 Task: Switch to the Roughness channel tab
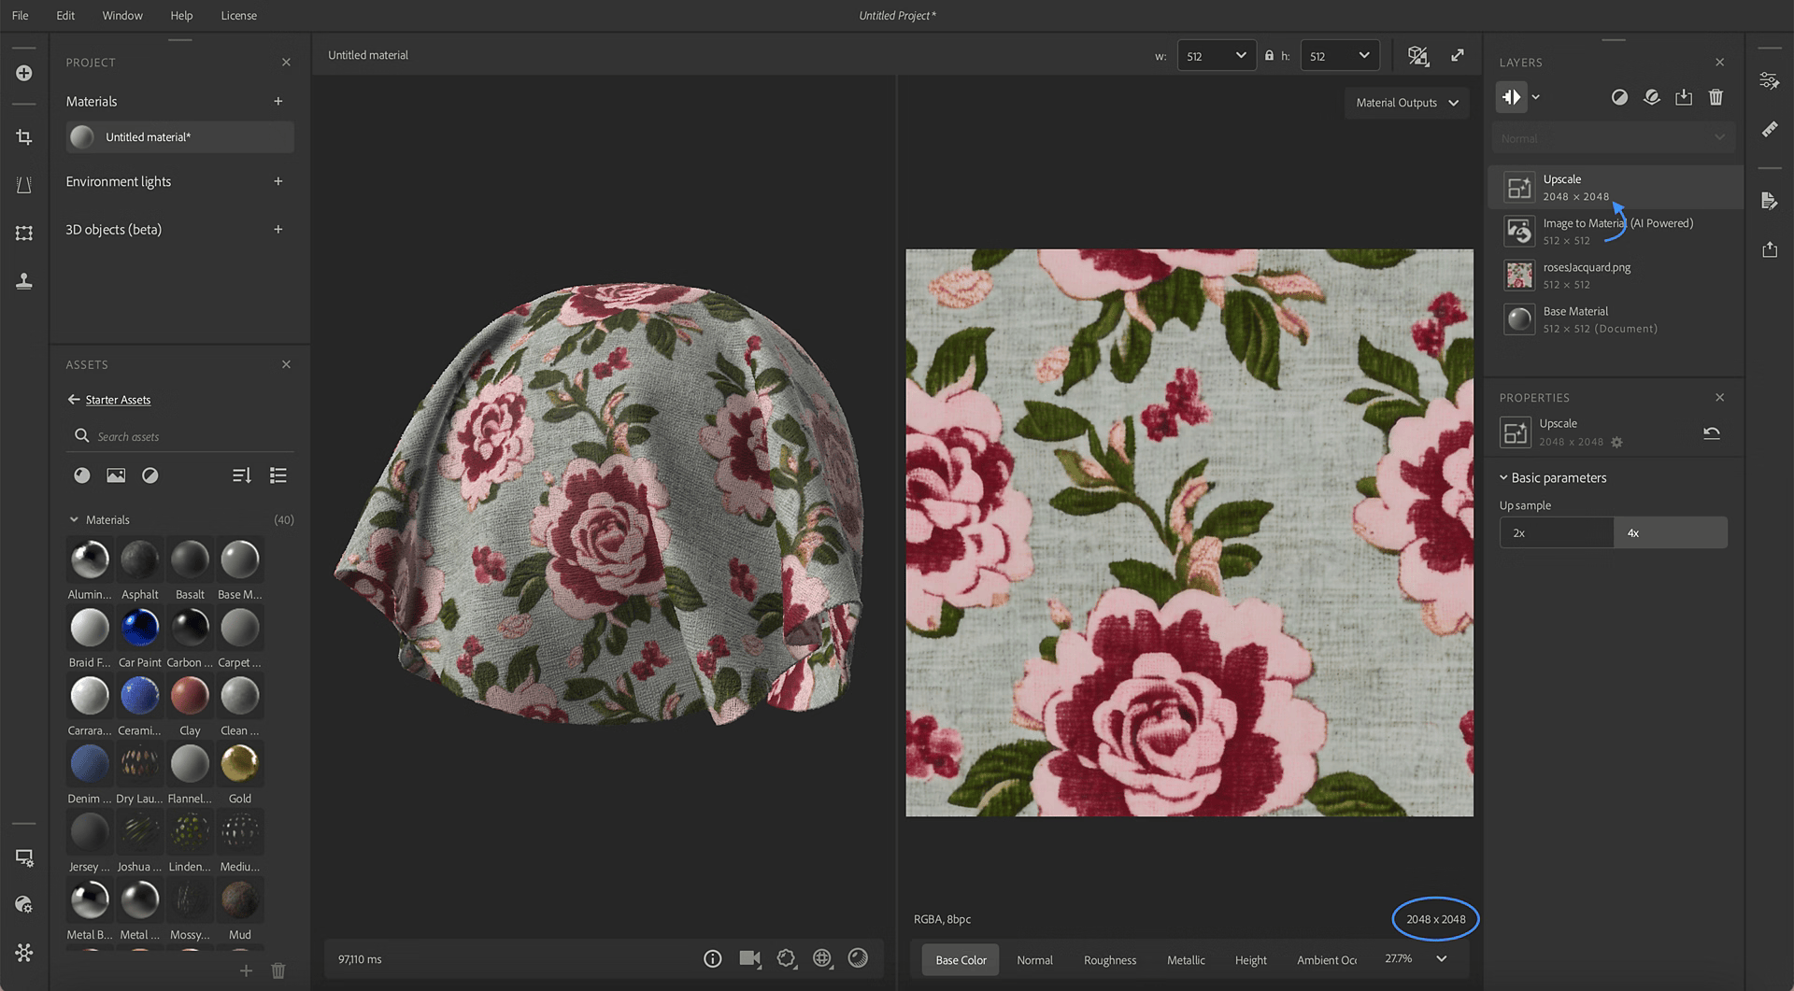[1109, 959]
